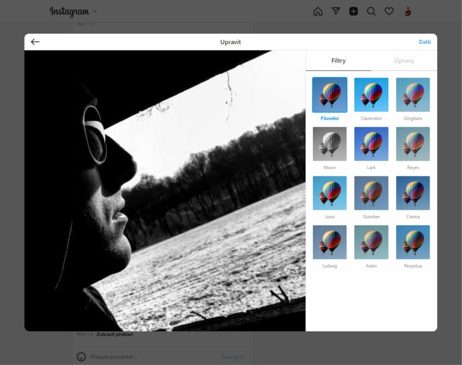Screen dimensions: 462x365
Task: Open direct messages paper plane icon
Action: tap(336, 11)
